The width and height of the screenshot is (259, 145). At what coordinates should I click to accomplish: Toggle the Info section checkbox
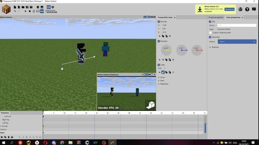click(210, 21)
